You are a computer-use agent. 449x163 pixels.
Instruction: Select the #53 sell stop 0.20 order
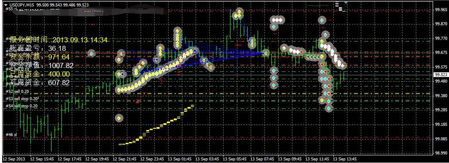(22, 98)
